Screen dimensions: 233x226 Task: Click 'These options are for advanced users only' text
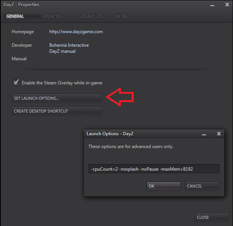pyautogui.click(x=131, y=147)
